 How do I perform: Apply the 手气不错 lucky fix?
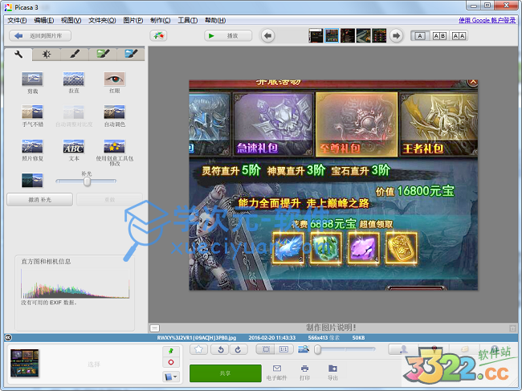point(32,112)
